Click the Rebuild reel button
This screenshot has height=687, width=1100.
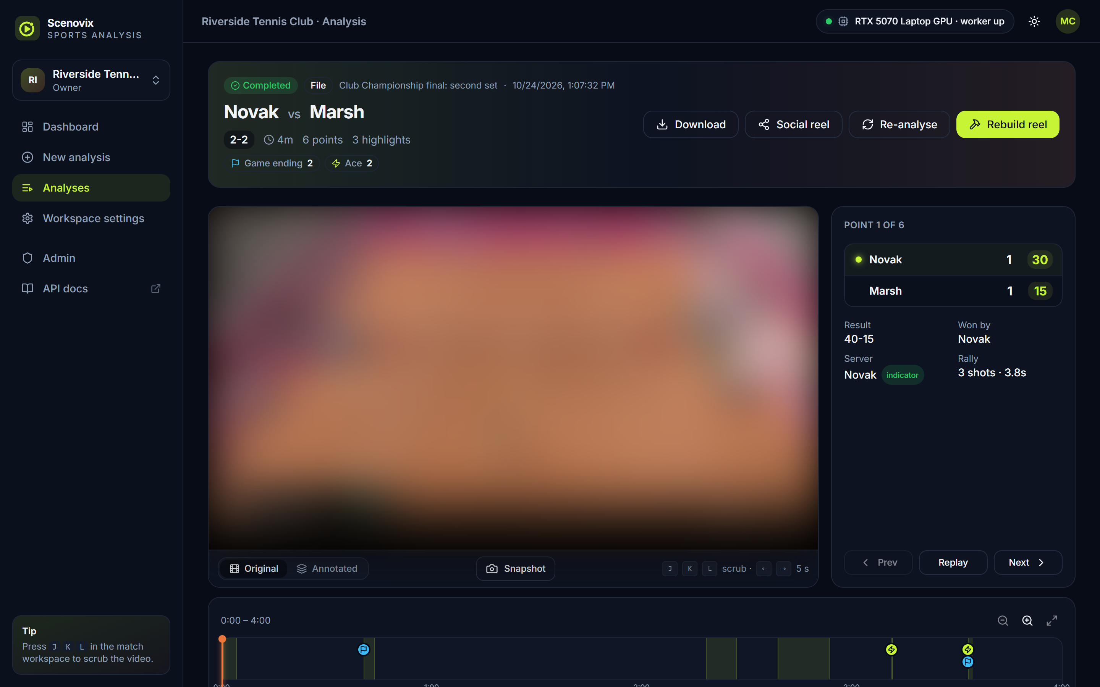(x=1008, y=124)
